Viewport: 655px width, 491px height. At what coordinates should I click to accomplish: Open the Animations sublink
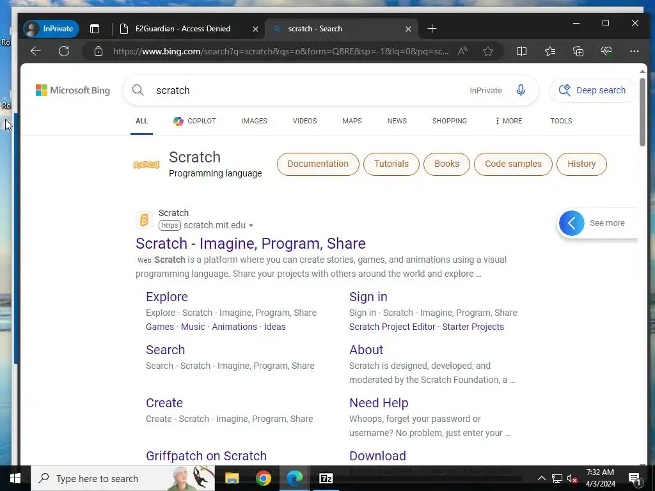click(234, 327)
